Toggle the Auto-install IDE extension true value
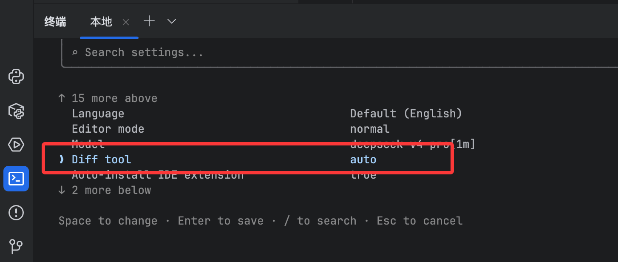The image size is (618, 262). pos(363,175)
